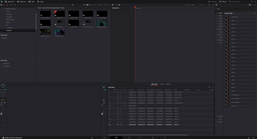Toggle the Effects panel
Viewport: 257px width, 139px height.
223,2
